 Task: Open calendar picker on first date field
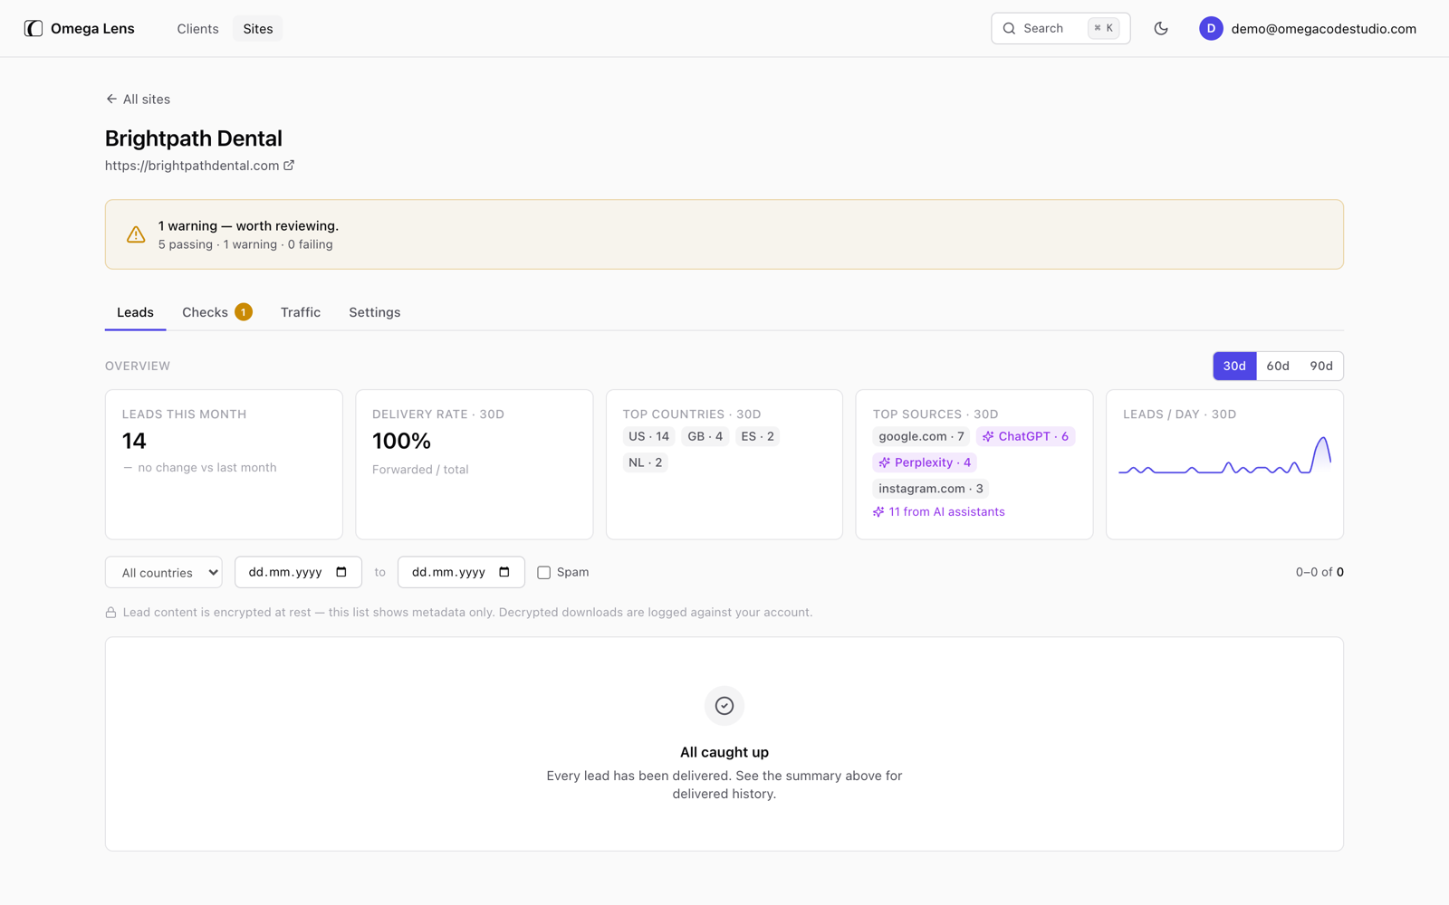(x=341, y=572)
